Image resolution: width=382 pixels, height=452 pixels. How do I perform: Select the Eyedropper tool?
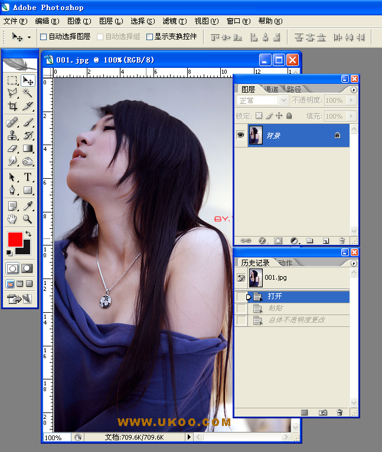click(x=28, y=205)
